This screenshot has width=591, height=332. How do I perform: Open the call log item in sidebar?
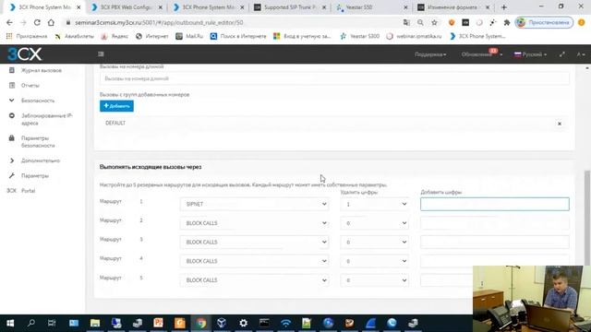pyautogui.click(x=41, y=70)
